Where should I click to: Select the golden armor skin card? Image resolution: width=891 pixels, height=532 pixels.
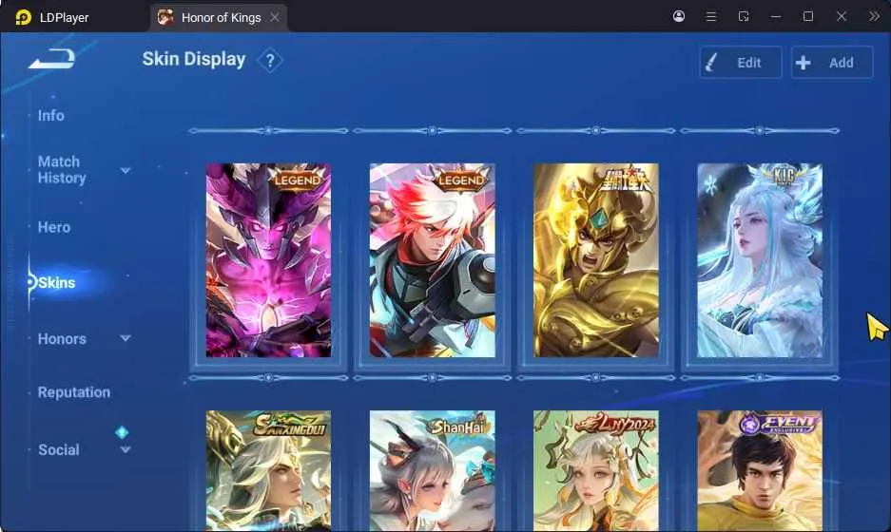pos(595,260)
